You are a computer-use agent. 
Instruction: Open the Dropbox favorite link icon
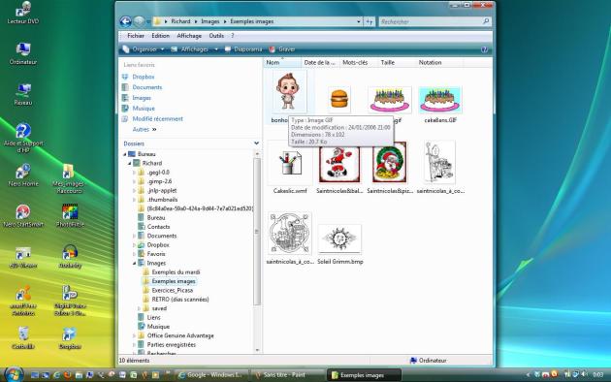point(125,77)
